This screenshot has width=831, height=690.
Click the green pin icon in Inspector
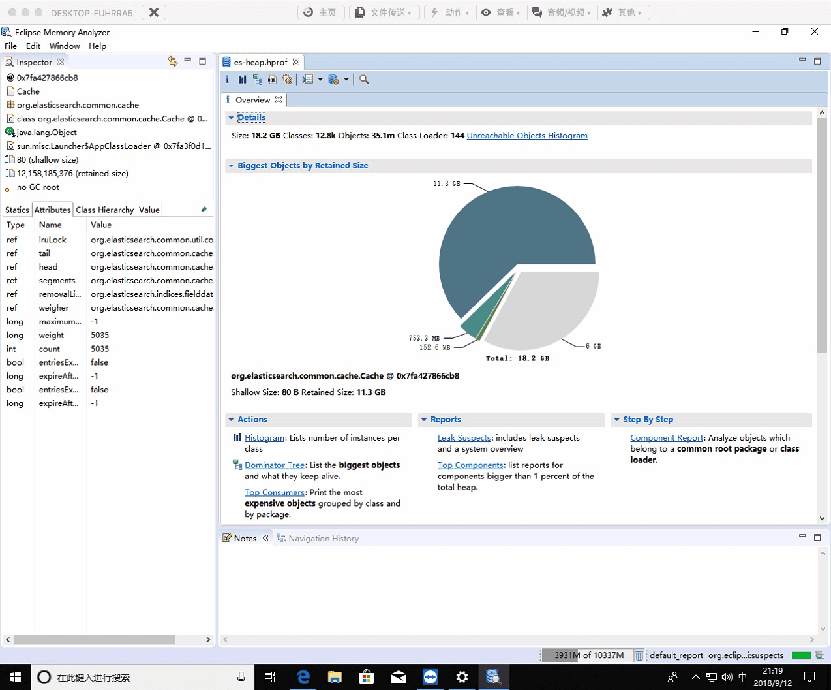[204, 210]
